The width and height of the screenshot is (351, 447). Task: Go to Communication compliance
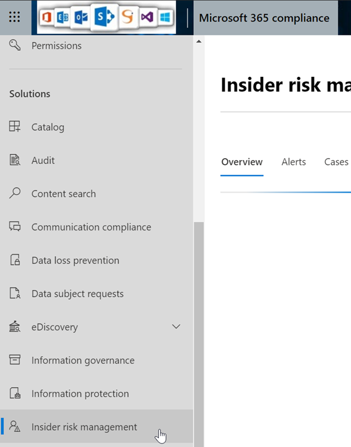[91, 227]
